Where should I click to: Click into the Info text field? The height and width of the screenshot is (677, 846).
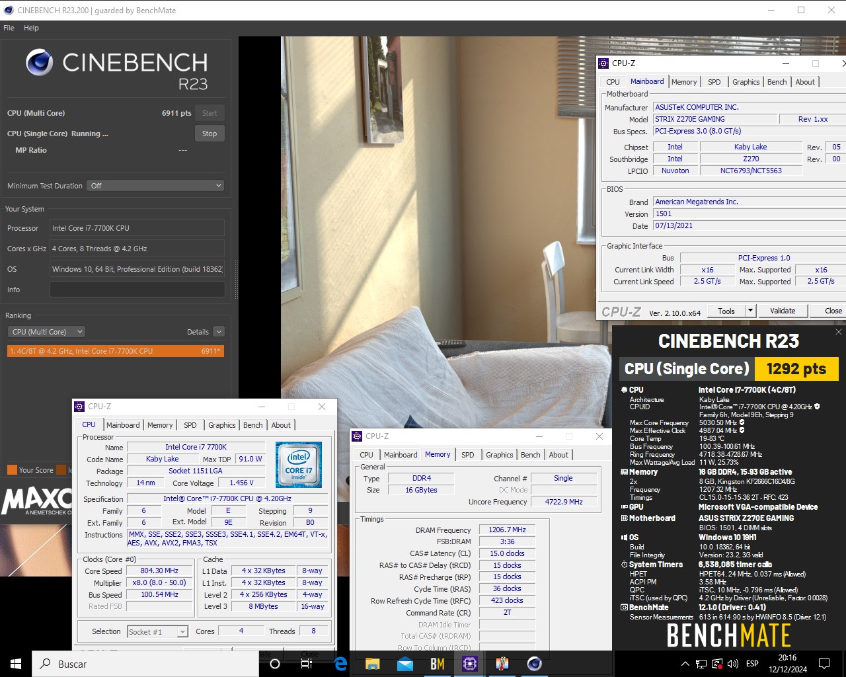tap(137, 290)
